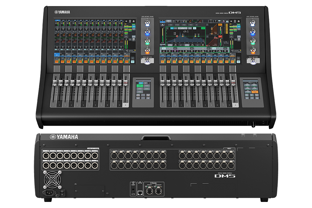Click the network RJ45 port beside USB TO HOST
312x208 pixels.
click(x=140, y=193)
